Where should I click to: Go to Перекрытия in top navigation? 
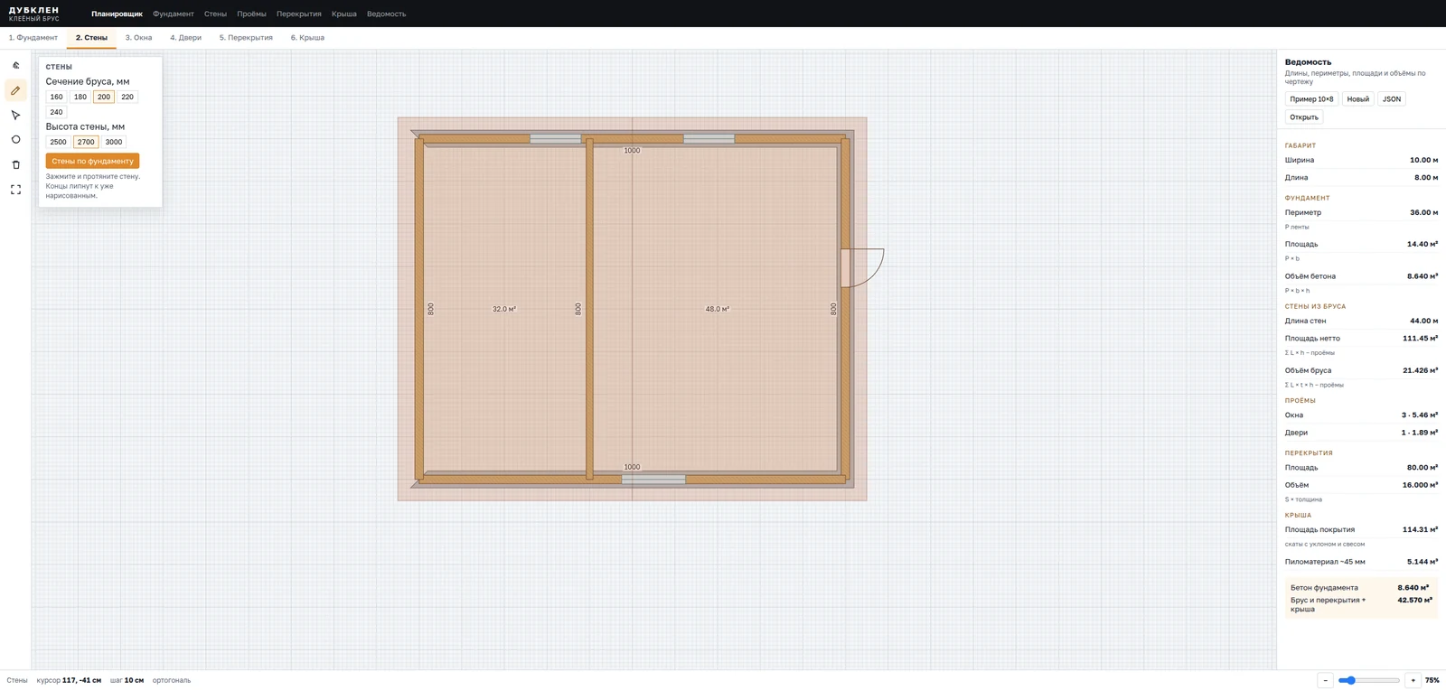click(299, 14)
